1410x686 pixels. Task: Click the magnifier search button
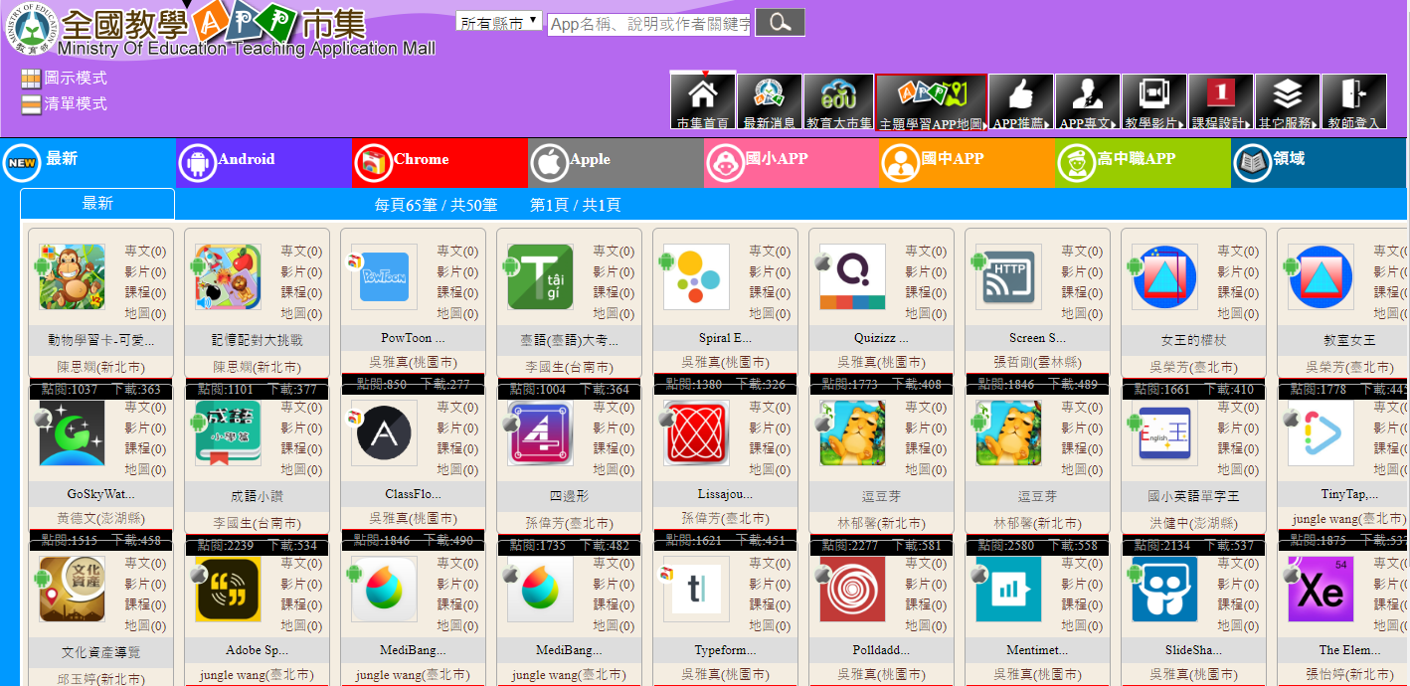(781, 23)
